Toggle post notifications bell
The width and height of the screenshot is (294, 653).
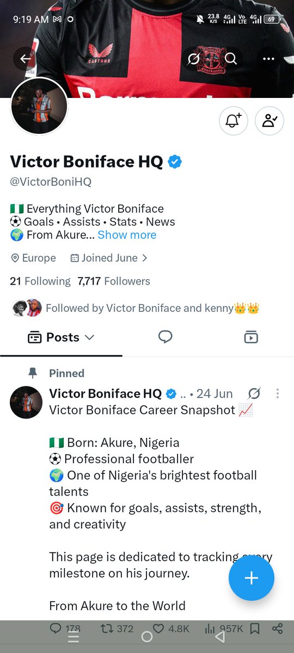234,121
